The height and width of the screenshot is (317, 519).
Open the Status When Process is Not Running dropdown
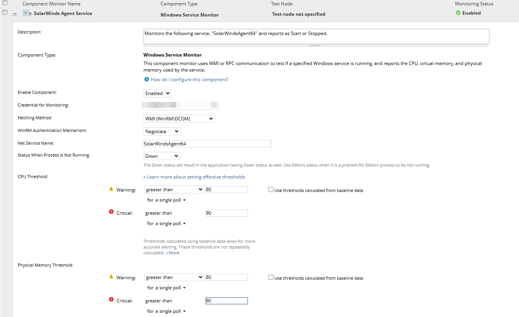[x=162, y=156]
